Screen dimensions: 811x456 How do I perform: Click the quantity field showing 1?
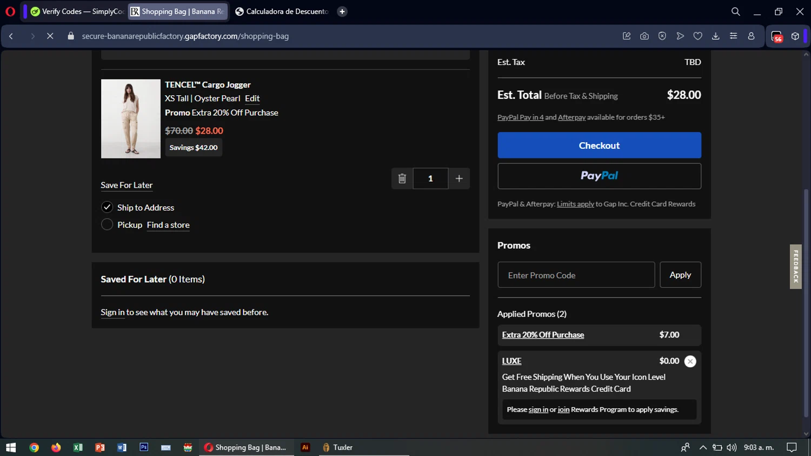pyautogui.click(x=430, y=179)
